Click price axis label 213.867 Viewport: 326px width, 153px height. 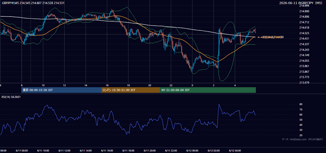(x=304, y=72)
